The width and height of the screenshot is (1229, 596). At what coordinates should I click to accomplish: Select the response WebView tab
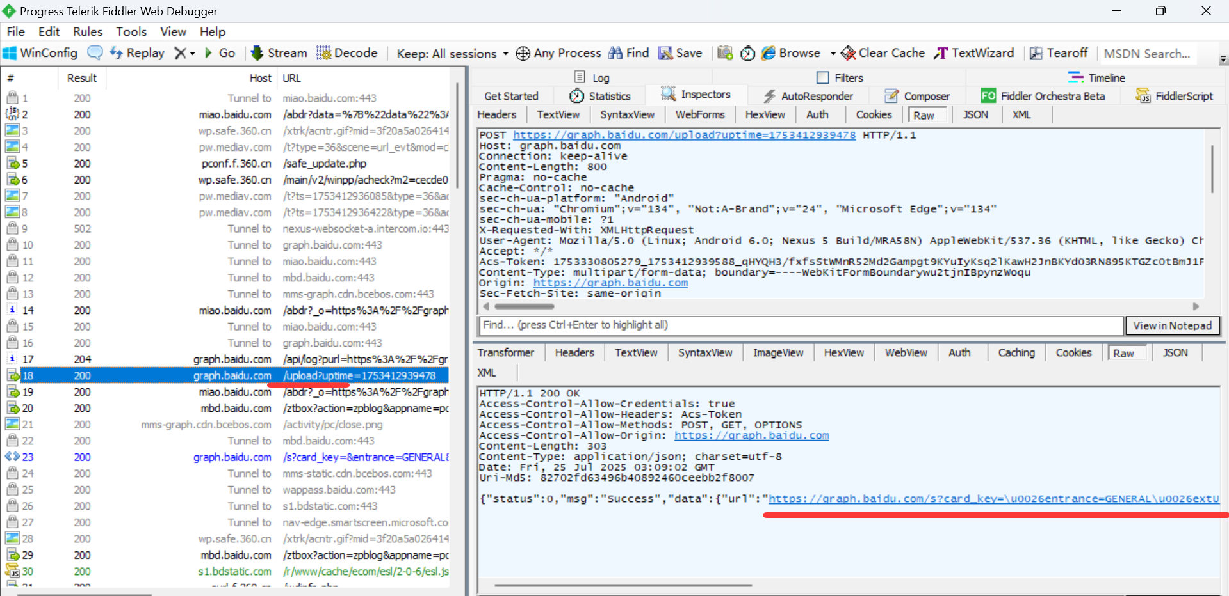(x=906, y=352)
